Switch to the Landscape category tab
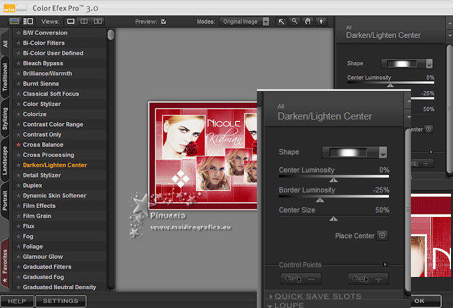 5,160
